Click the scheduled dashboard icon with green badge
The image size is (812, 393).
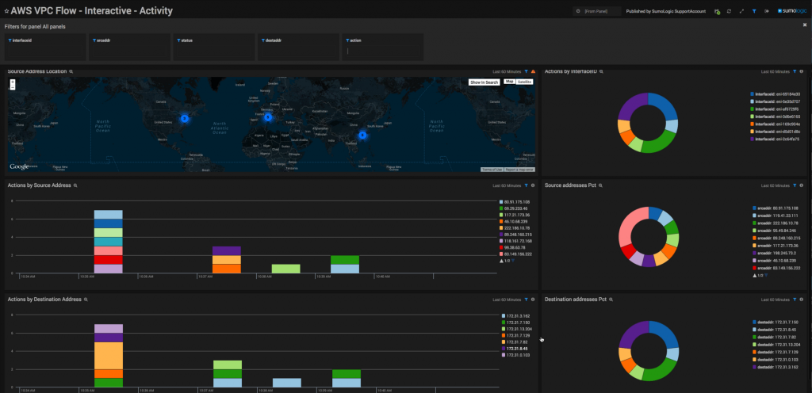tap(717, 11)
